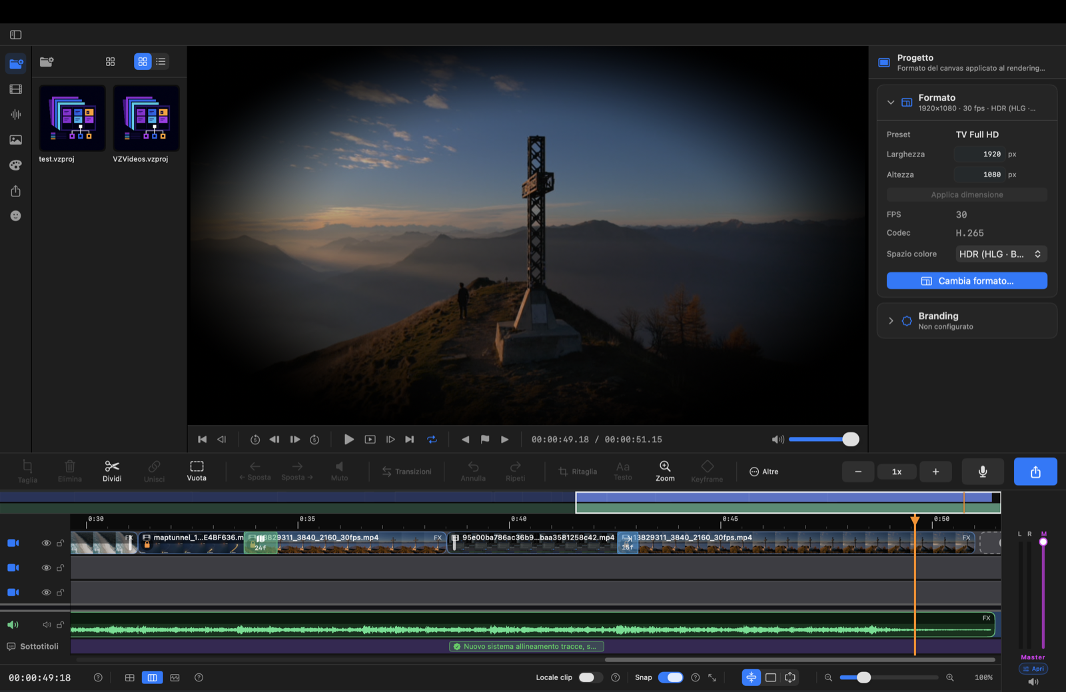Toggle the Locale clip switch

click(590, 677)
